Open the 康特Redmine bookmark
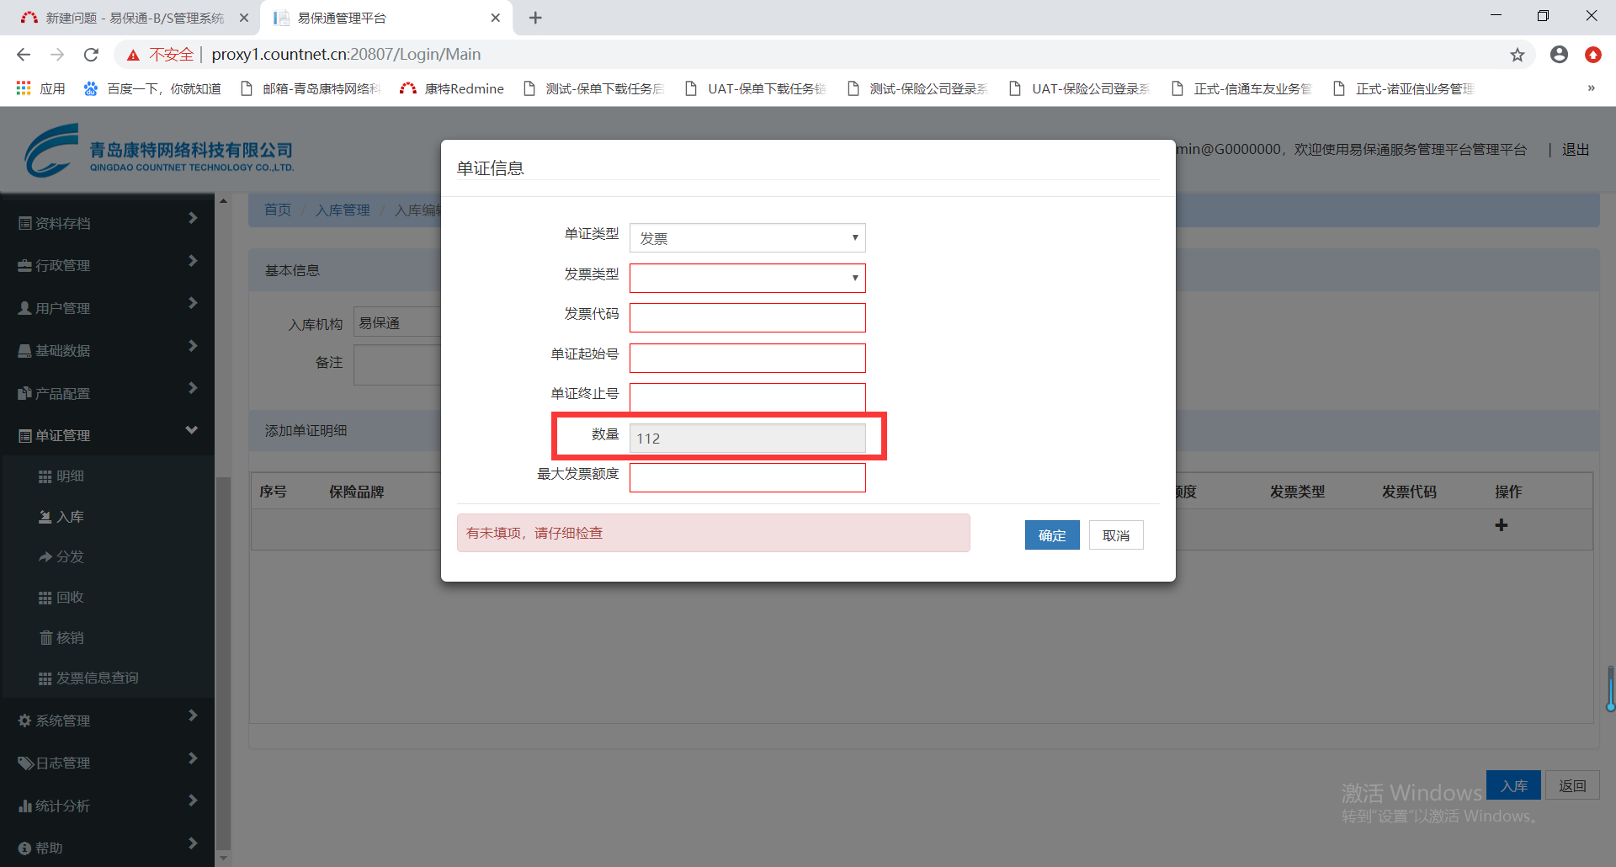The width and height of the screenshot is (1616, 867). click(452, 88)
